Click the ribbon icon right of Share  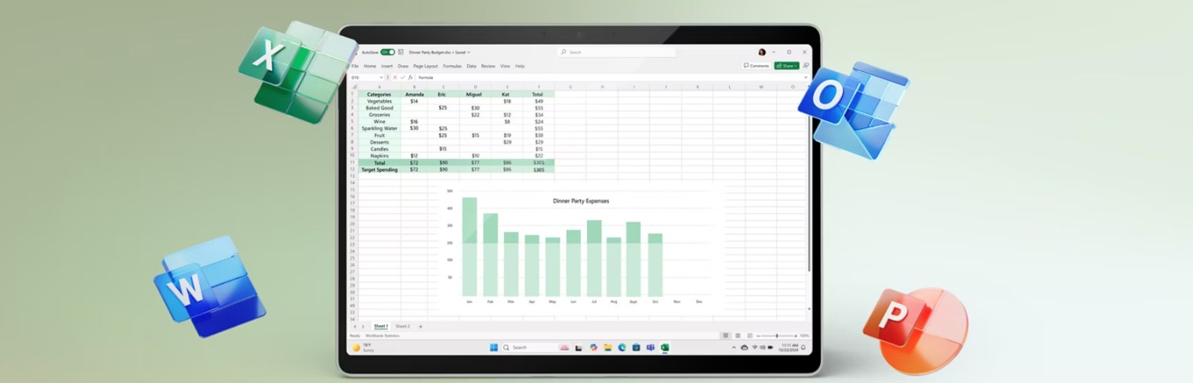(x=806, y=66)
